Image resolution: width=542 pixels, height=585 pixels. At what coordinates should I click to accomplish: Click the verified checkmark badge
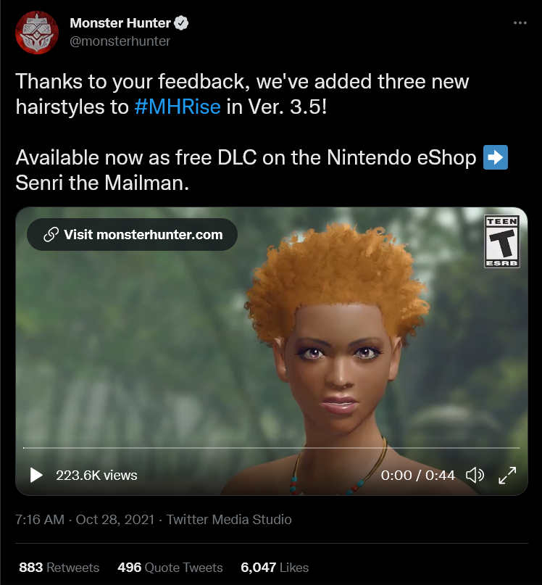181,23
